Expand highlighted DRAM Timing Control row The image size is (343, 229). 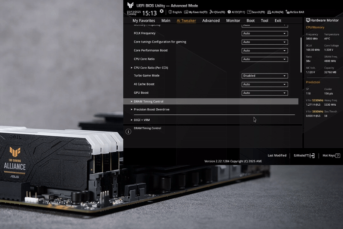tap(211, 101)
